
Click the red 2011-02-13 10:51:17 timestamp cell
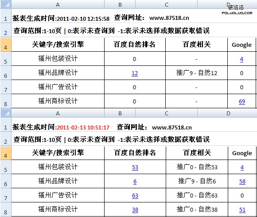[83, 127]
